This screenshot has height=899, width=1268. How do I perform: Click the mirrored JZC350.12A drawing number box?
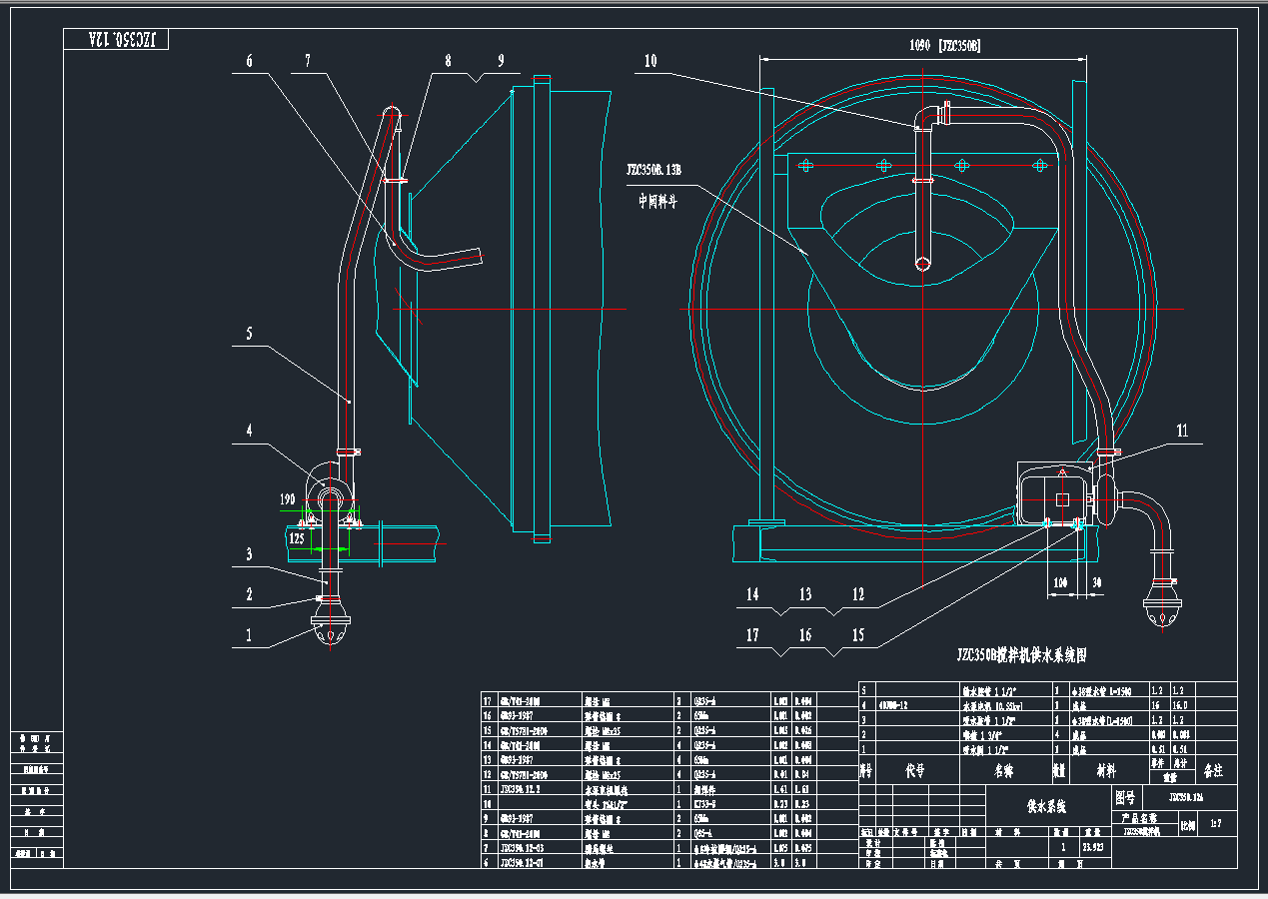pyautogui.click(x=117, y=39)
